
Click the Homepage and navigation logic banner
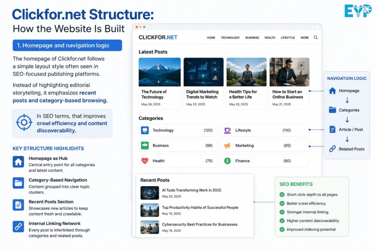67,45
